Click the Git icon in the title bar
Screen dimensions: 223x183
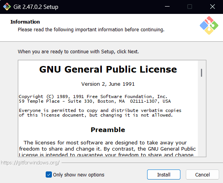[7, 7]
